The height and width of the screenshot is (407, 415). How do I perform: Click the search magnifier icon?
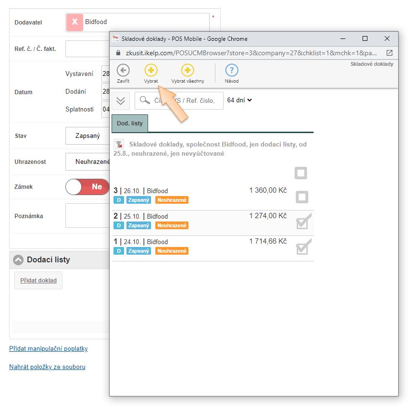pos(145,100)
